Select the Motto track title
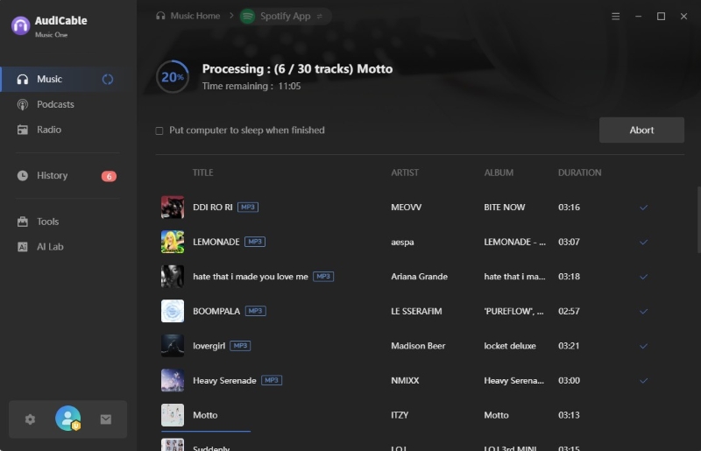This screenshot has height=451, width=701. point(205,415)
